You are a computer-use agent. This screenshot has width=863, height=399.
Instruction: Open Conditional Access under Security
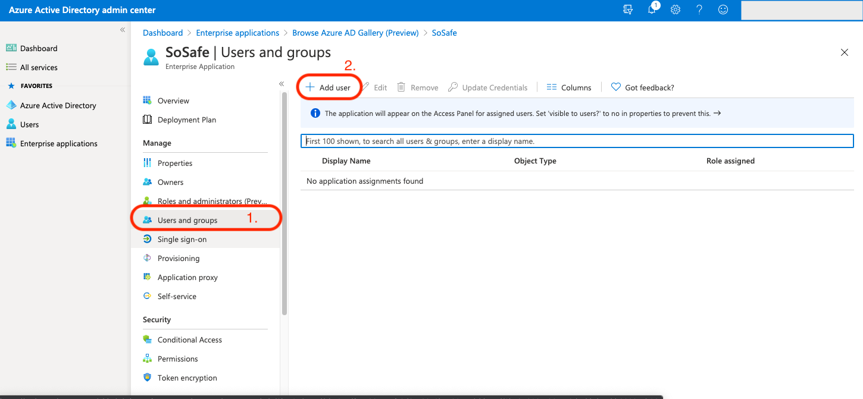189,340
